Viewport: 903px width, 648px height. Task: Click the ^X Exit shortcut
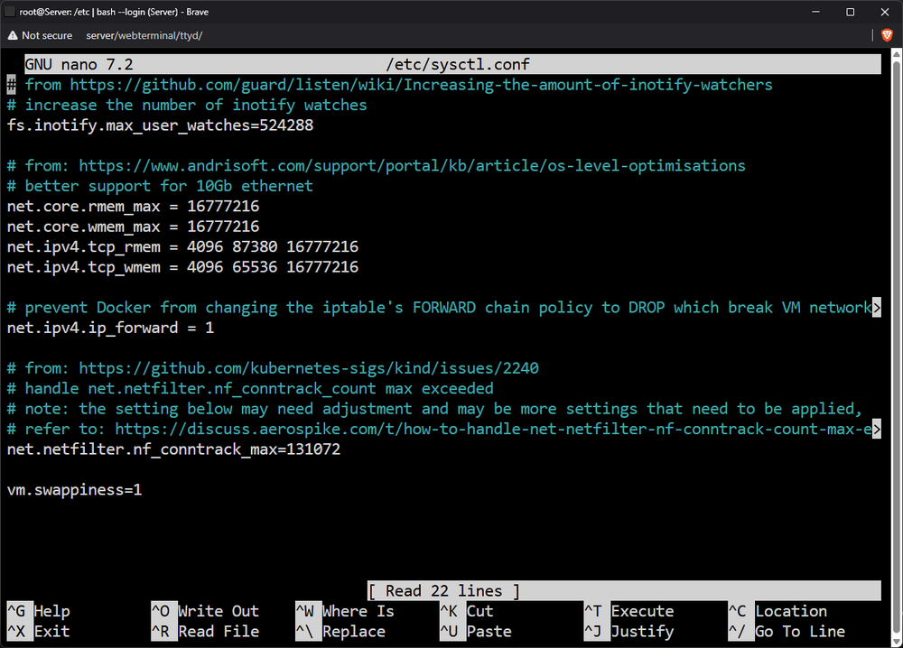click(x=39, y=632)
